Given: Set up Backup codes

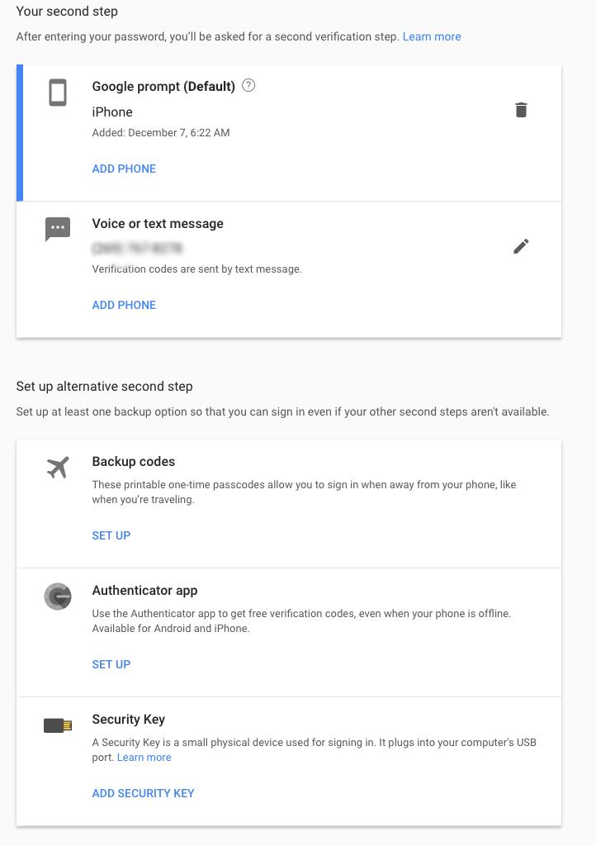Looking at the screenshot, I should coord(111,535).
